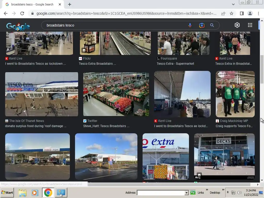264x198 pixels.
Task: Go back using browser back arrow
Action: (x=6, y=13)
